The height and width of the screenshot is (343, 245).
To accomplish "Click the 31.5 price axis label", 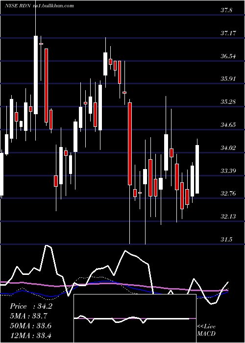I will [x=226, y=239].
